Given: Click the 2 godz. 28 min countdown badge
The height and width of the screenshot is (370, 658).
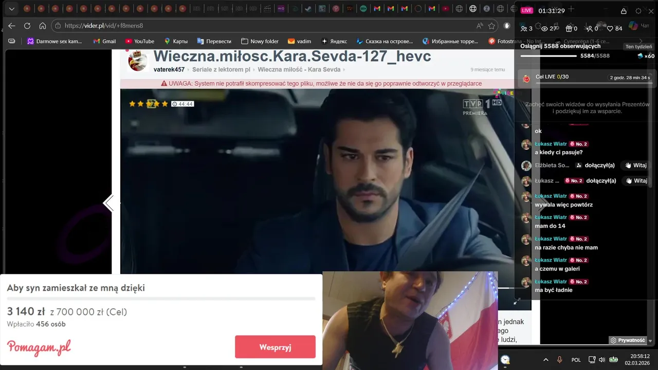Looking at the screenshot, I should (630, 78).
